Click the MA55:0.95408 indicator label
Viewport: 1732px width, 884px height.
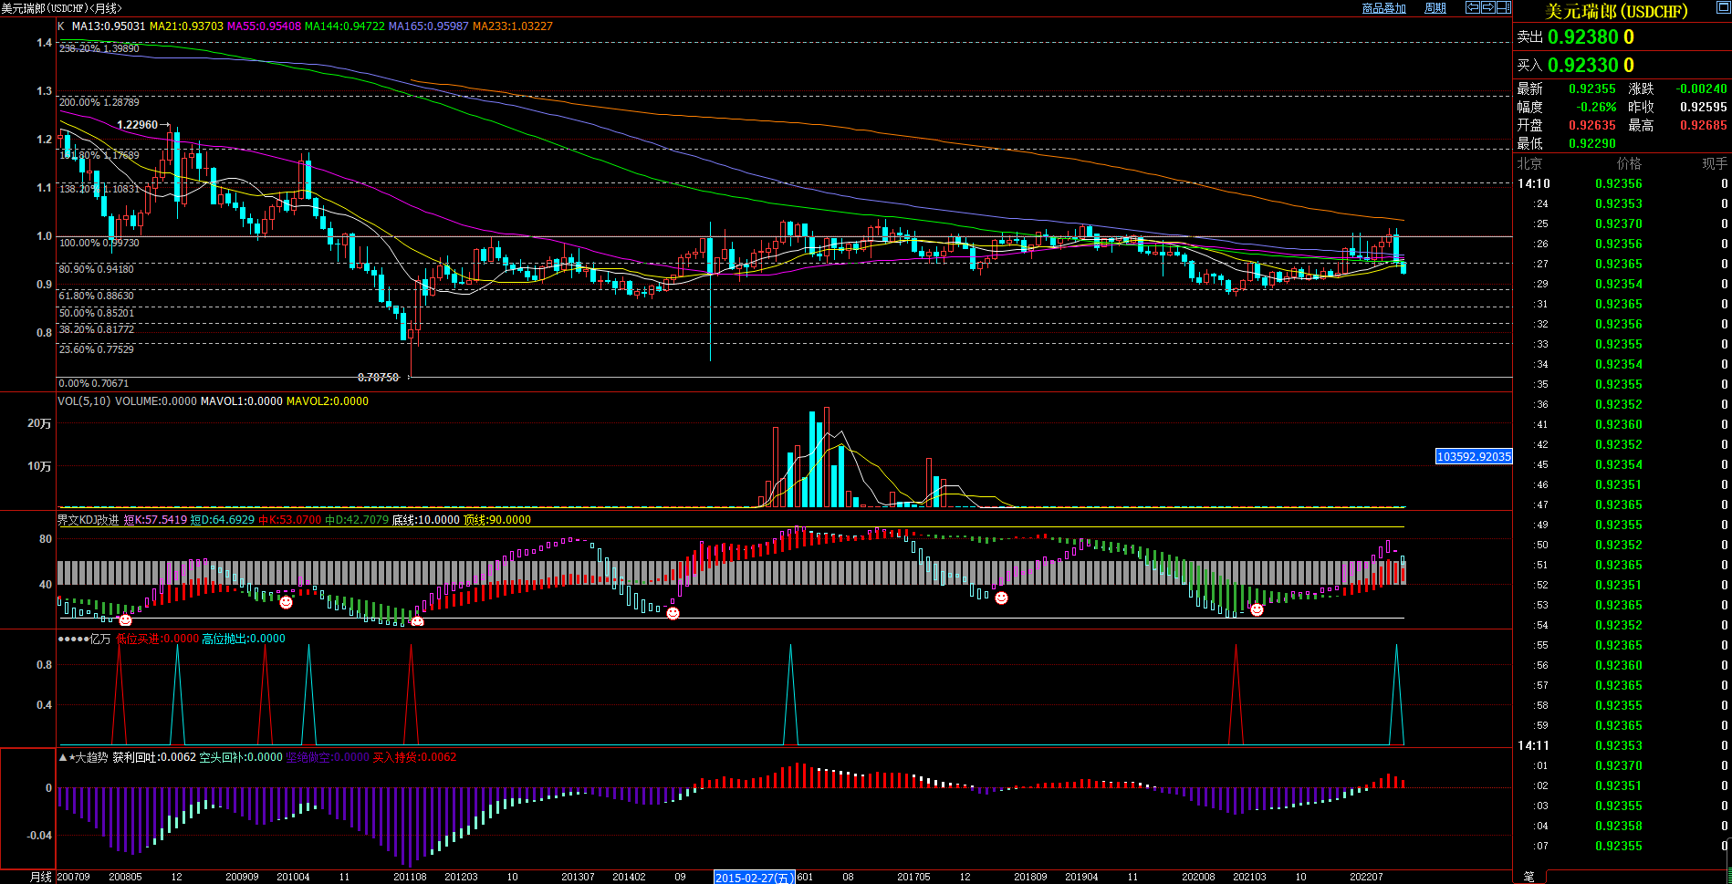[264, 26]
